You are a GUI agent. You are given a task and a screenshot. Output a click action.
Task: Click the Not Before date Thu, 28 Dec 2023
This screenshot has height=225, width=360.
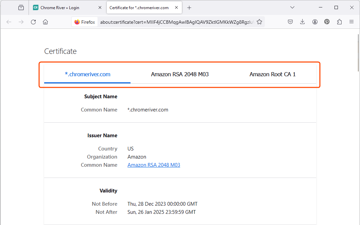pyautogui.click(x=162, y=204)
